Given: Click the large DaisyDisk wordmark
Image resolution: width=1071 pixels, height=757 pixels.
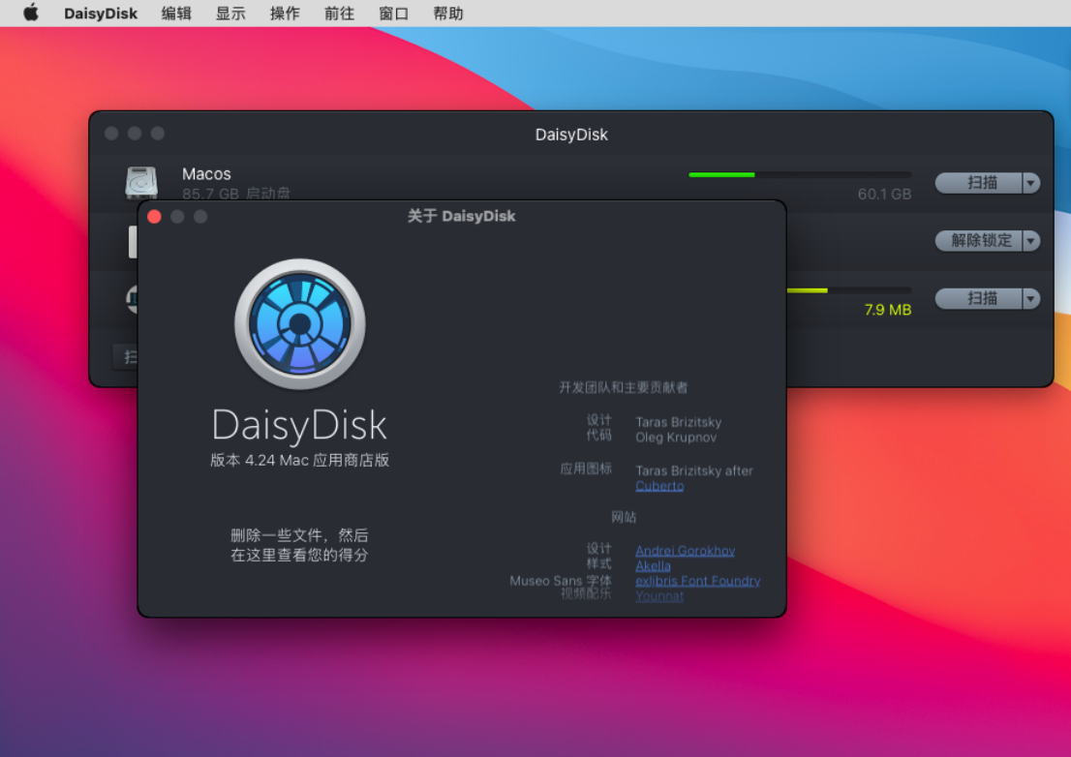Looking at the screenshot, I should click(299, 425).
